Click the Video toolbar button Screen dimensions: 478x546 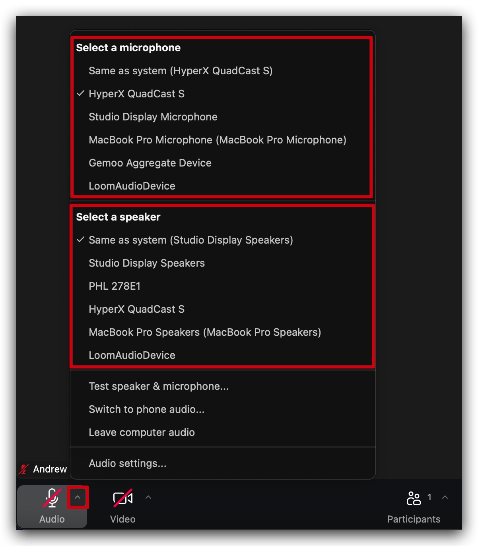[122, 507]
